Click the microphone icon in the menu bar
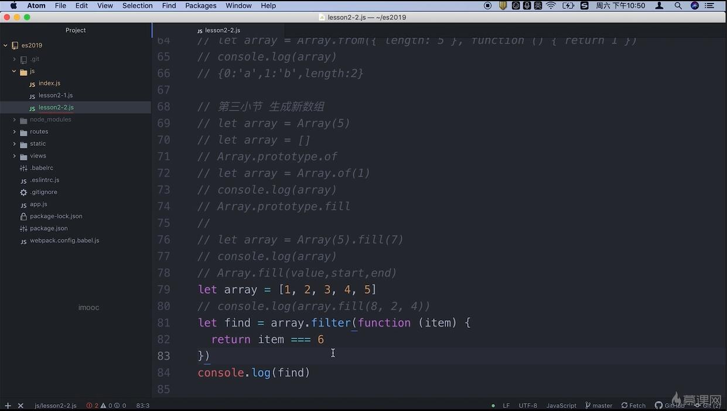The height and width of the screenshot is (411, 727). [527, 5]
